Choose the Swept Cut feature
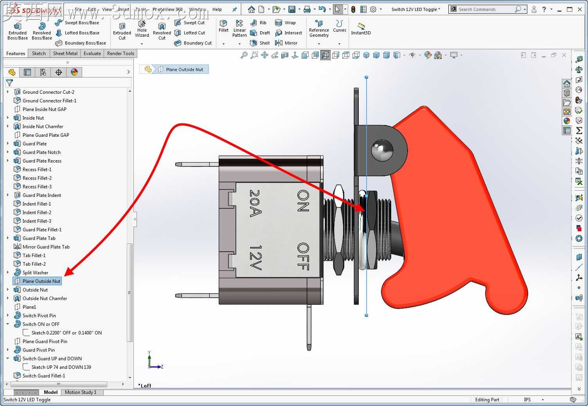This screenshot has width=588, height=406. tap(190, 23)
